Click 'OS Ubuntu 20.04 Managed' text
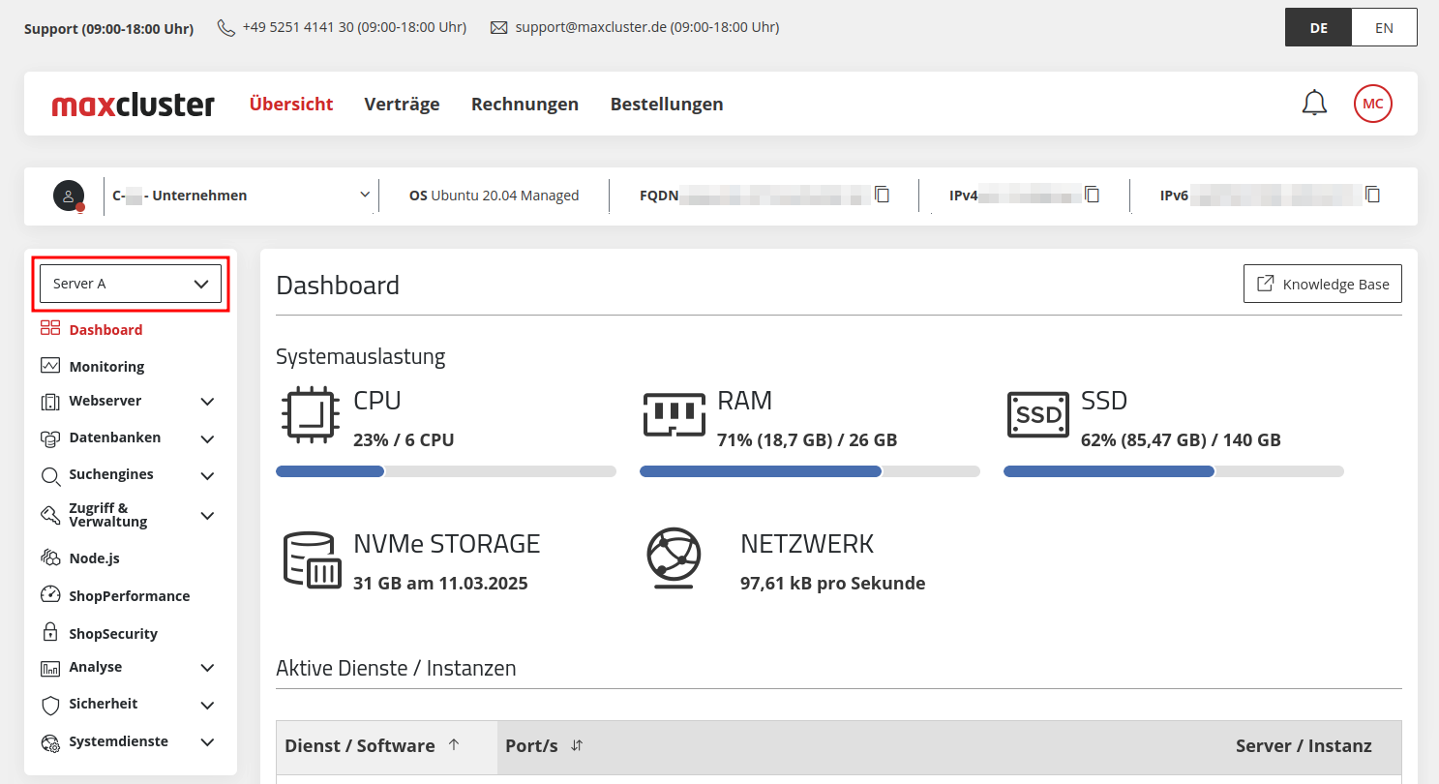Viewport: 1439px width, 784px height. pyautogui.click(x=494, y=196)
